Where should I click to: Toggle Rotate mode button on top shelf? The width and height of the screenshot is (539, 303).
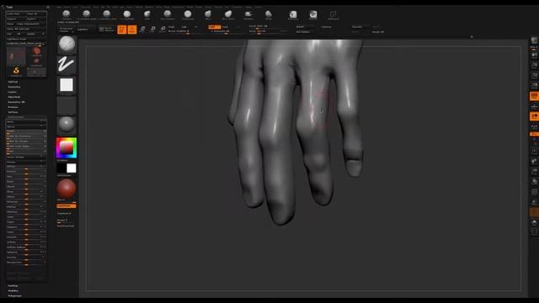pos(163,29)
